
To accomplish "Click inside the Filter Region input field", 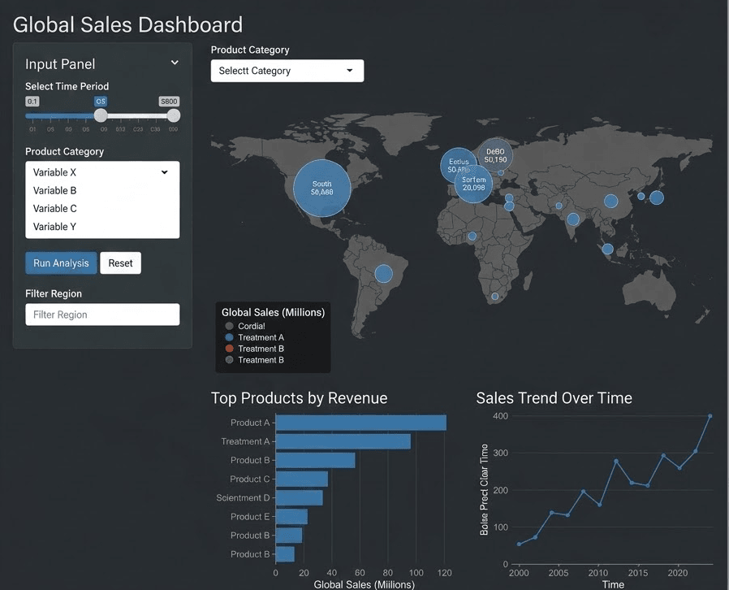I will pos(101,314).
